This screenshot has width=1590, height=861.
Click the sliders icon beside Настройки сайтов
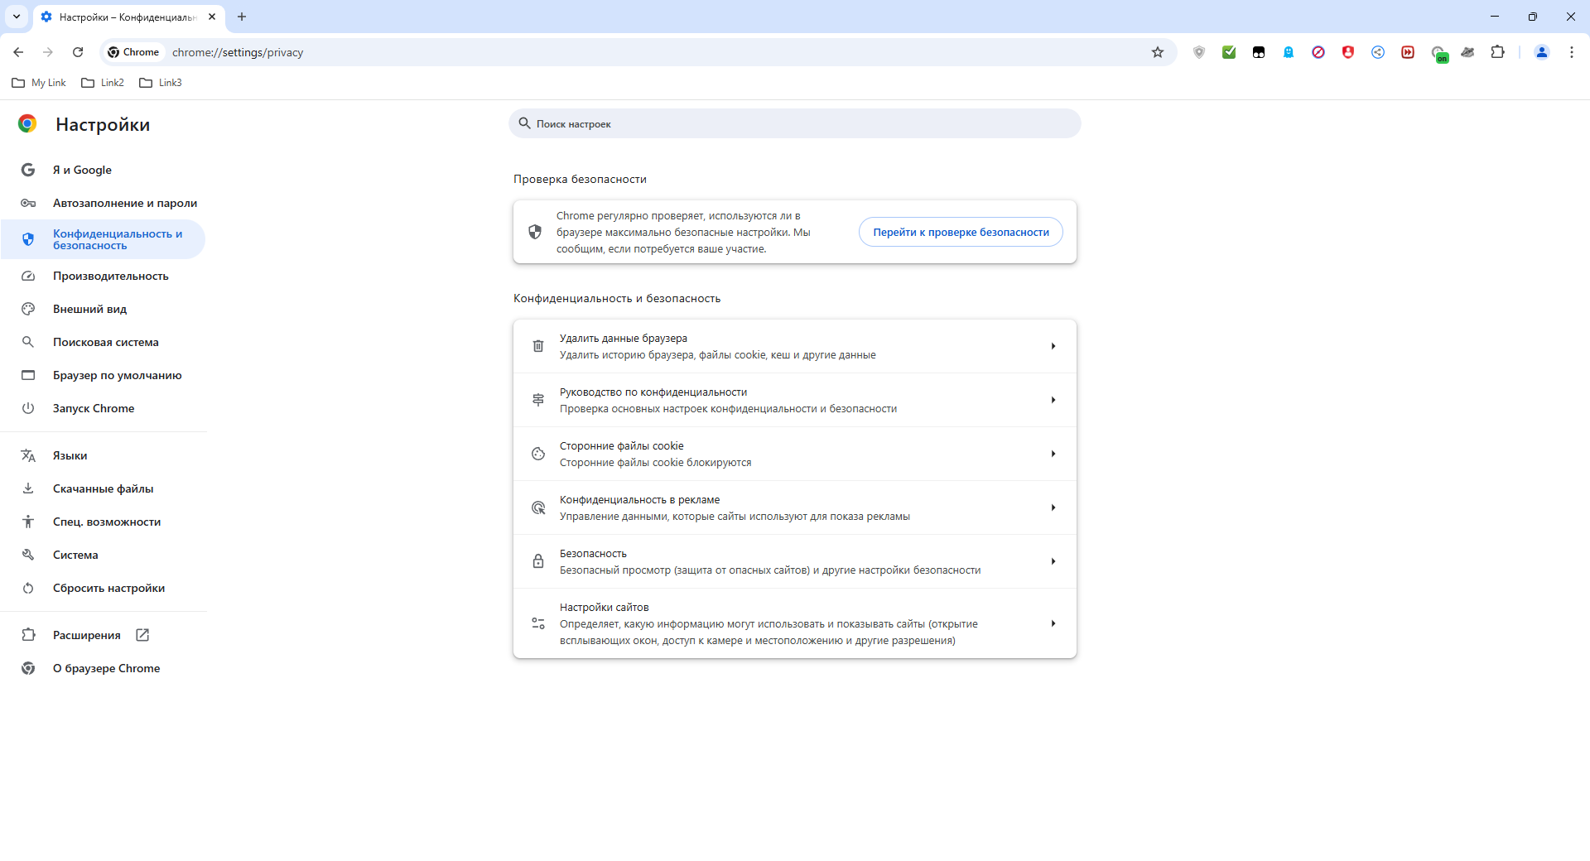(538, 623)
